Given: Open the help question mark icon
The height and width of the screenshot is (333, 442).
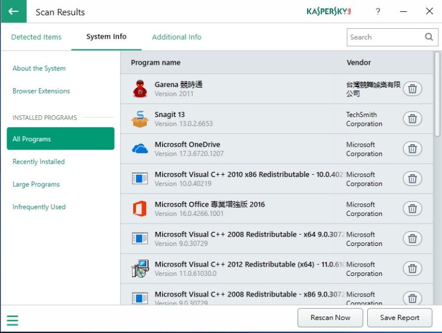Looking at the screenshot, I should [x=378, y=12].
